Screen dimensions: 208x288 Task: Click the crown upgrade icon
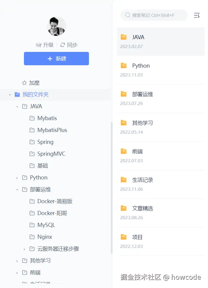pos(38,45)
